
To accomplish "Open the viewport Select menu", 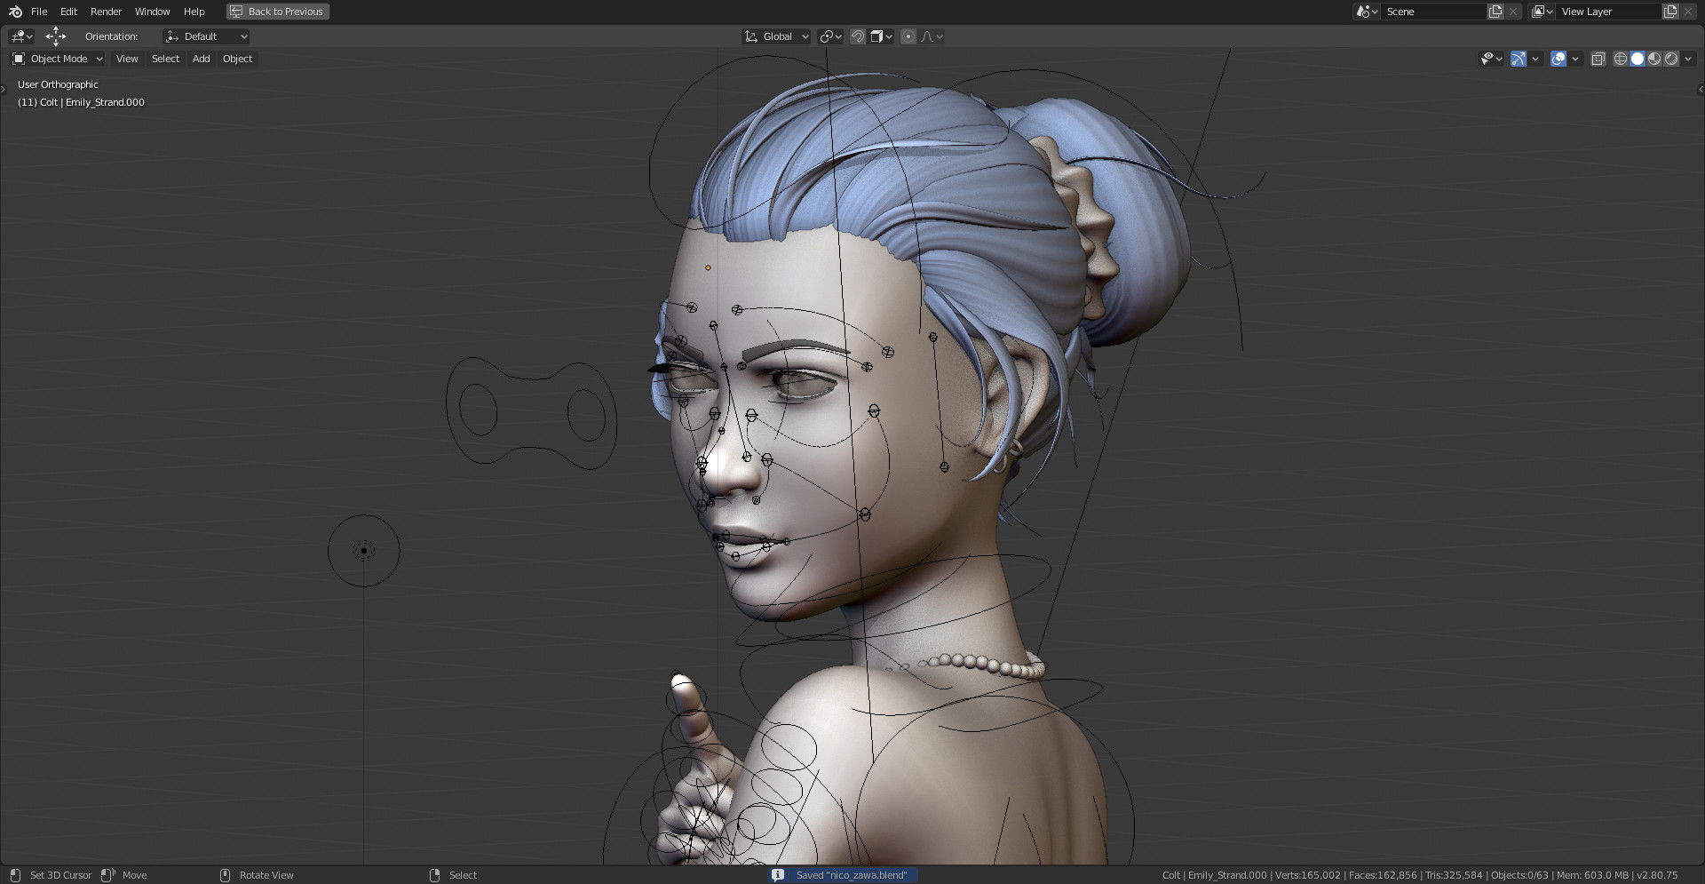I will [x=165, y=59].
